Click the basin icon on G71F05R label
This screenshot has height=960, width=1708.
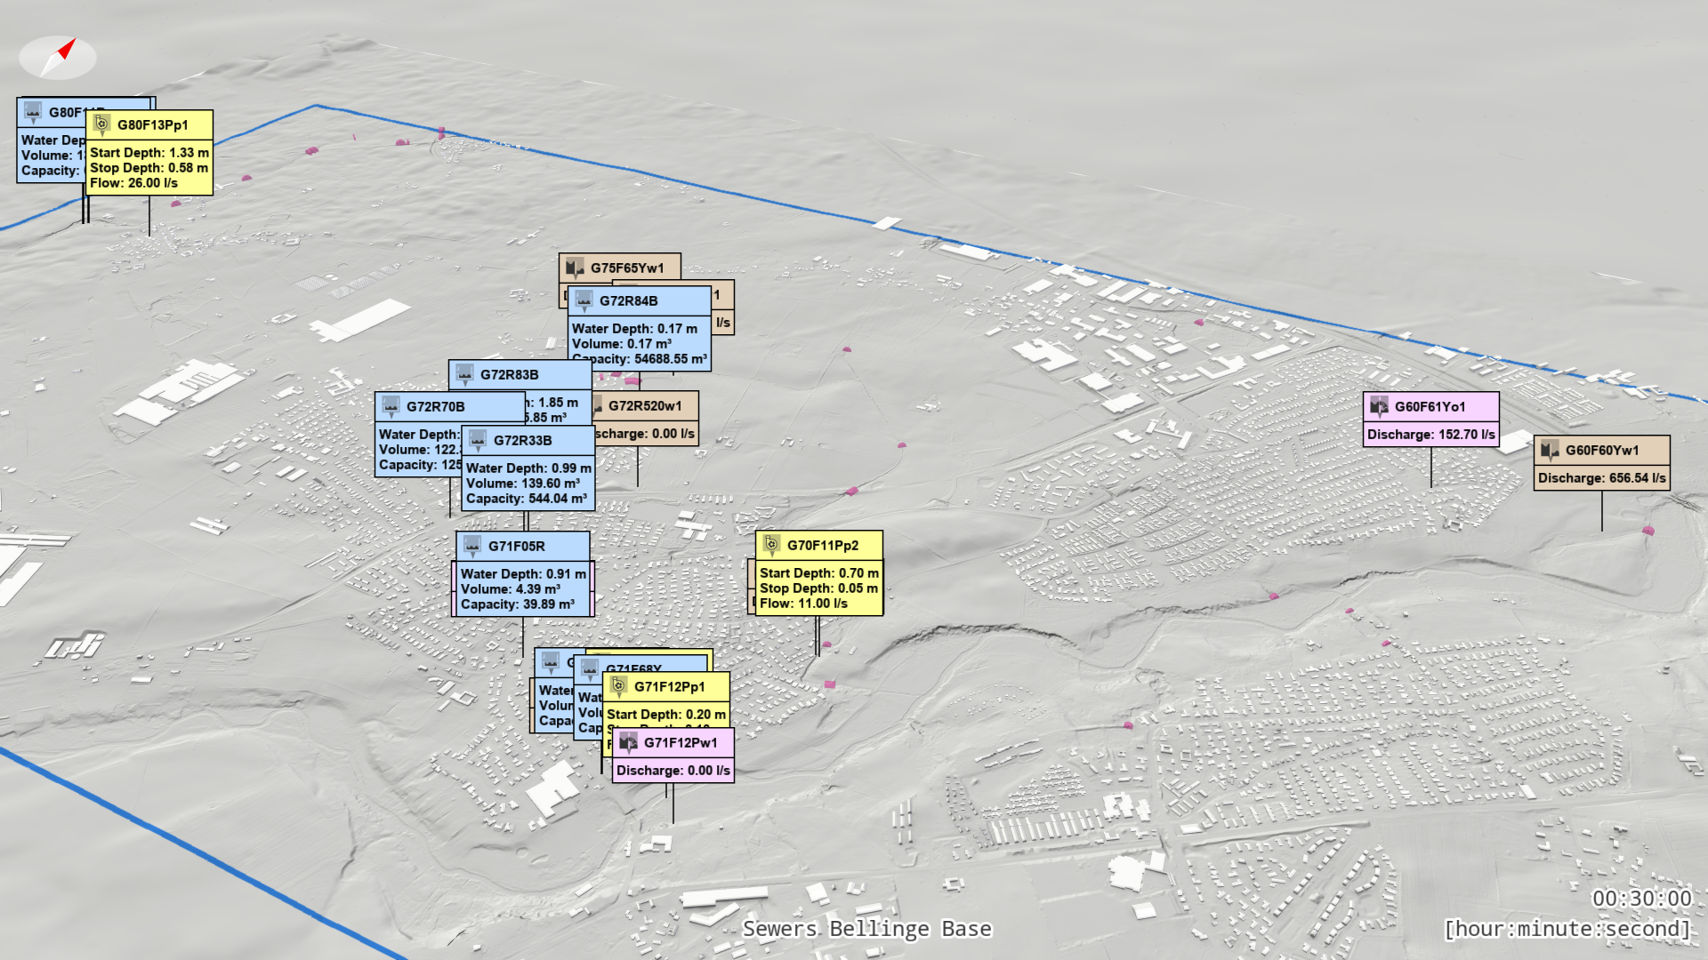(x=472, y=546)
